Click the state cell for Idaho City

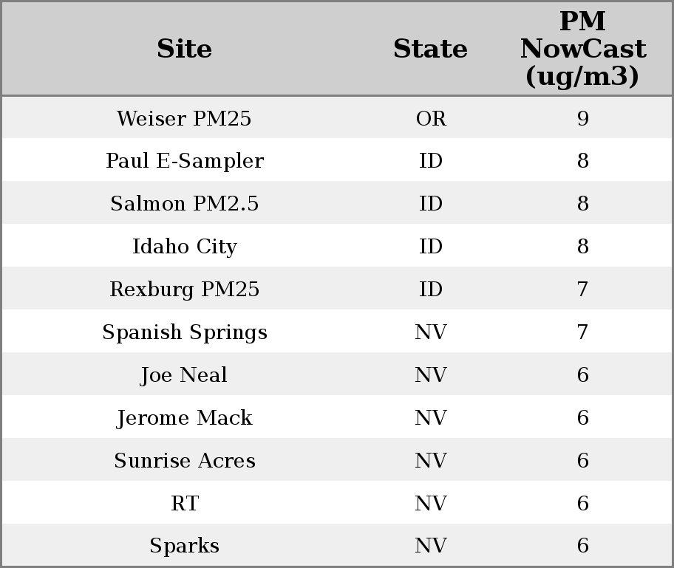coord(430,247)
